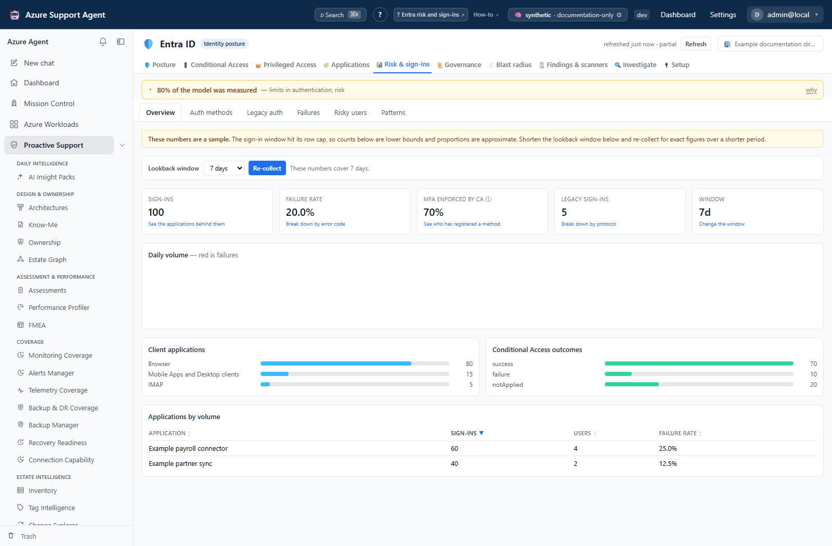Sort table by Failure Rate column
The width and height of the screenshot is (832, 546).
[x=680, y=433]
